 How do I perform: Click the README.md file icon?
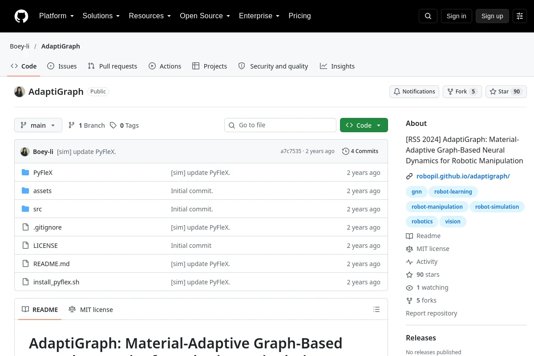25,264
